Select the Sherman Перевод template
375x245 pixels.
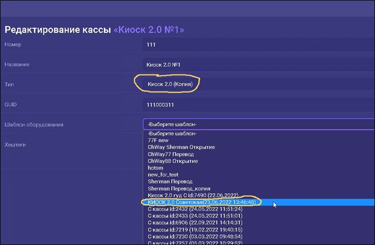pos(259,182)
